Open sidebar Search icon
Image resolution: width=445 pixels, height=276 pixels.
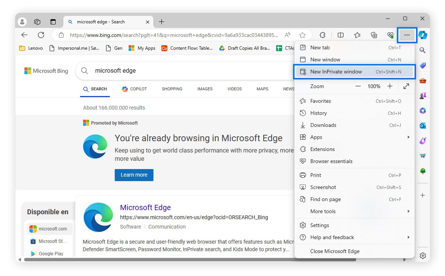[422, 50]
